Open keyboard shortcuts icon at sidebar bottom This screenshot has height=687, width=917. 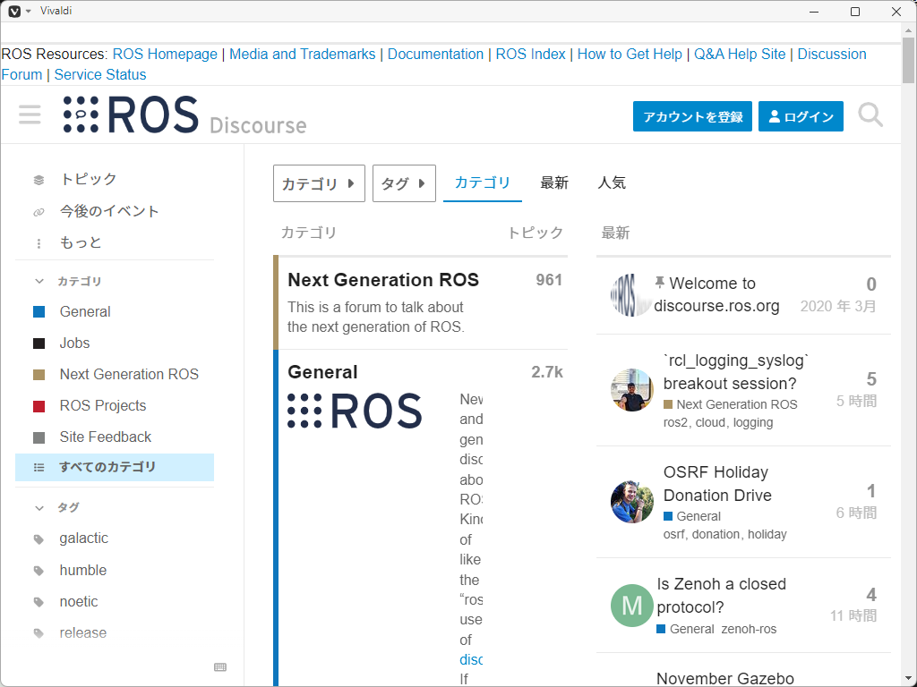[x=220, y=667]
